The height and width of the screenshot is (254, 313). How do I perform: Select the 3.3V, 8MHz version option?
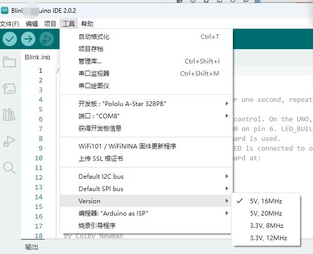[x=266, y=226]
